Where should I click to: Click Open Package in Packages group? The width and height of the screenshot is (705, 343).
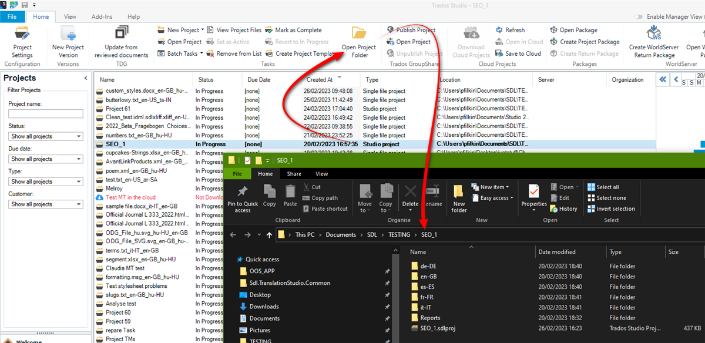tap(573, 30)
